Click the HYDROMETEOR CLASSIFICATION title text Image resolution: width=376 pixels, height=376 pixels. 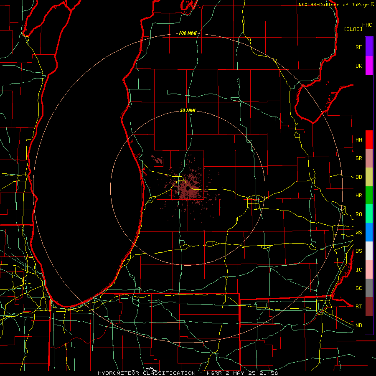click(x=147, y=373)
